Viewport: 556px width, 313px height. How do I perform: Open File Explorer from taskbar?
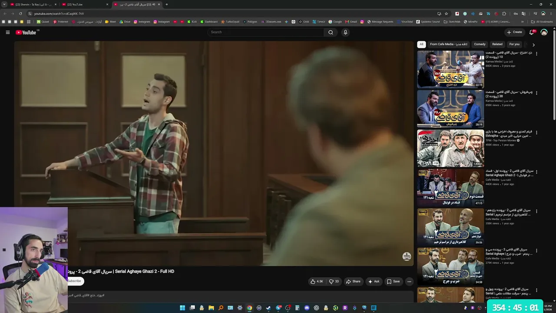(x=211, y=308)
